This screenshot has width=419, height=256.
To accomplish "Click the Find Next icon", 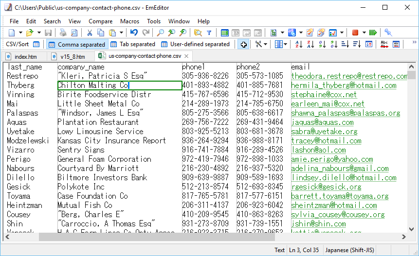I will [x=183, y=33].
